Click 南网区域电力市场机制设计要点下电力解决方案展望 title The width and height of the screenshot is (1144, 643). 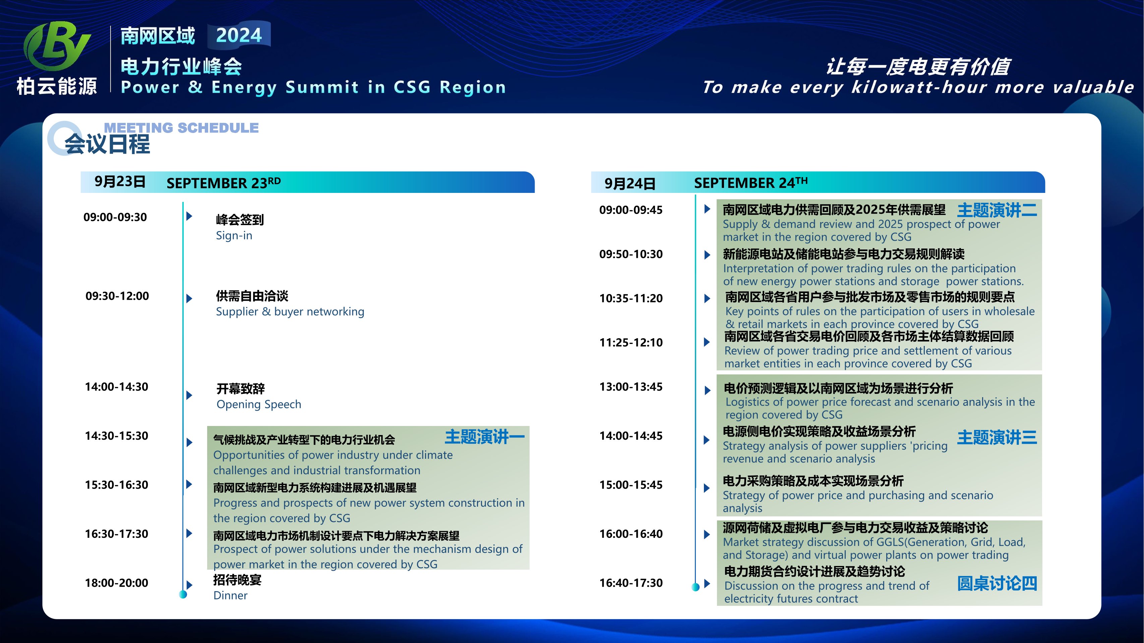[x=336, y=535]
